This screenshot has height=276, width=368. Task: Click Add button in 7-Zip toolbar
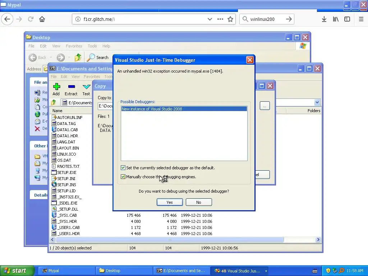click(56, 89)
